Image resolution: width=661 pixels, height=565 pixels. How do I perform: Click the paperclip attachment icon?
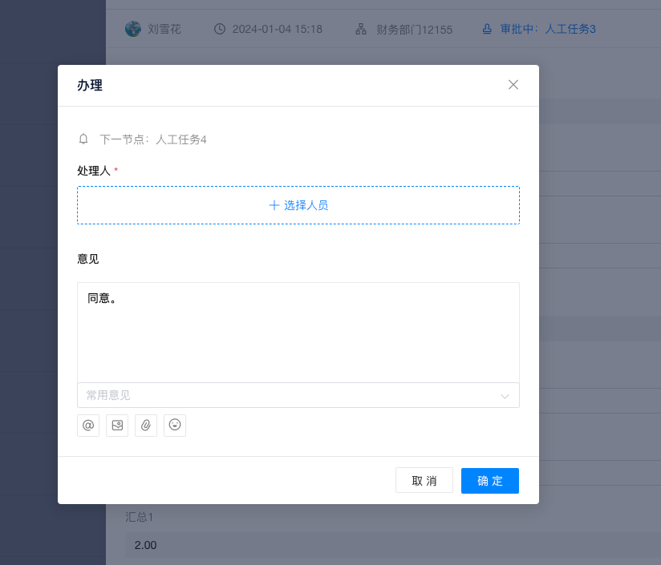pos(146,426)
